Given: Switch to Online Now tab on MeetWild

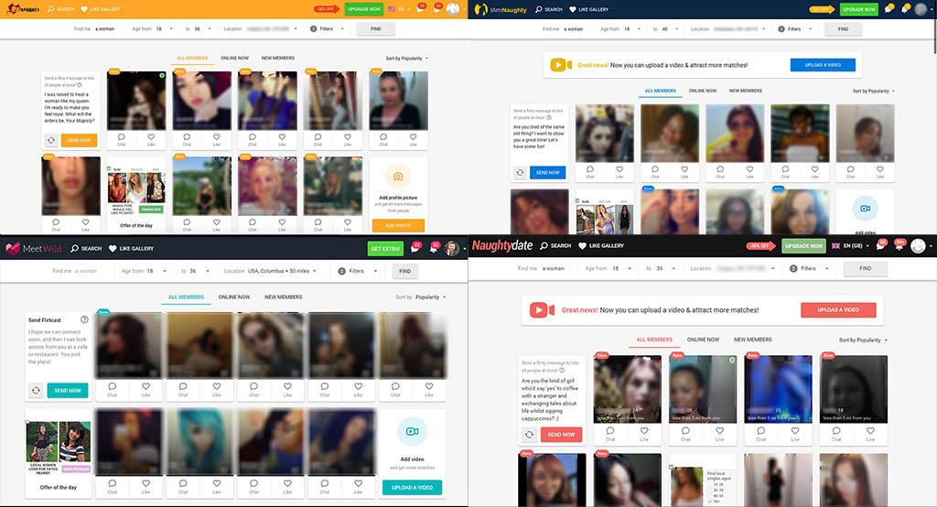Looking at the screenshot, I should [x=234, y=297].
